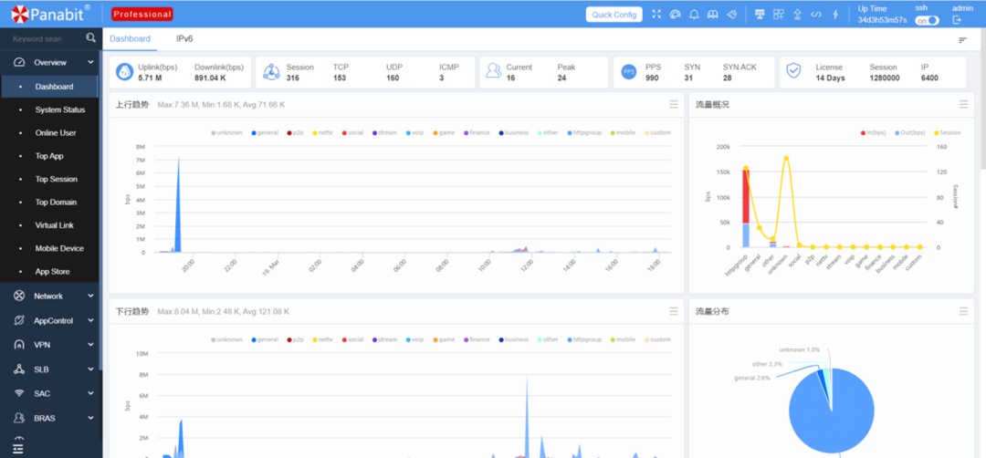Collapse the Overview sidebar section
Screen dimensions: 986x458
coord(50,62)
